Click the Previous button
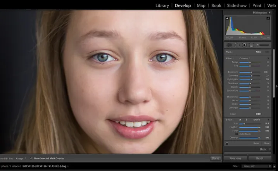The width and height of the screenshot is (278, 171). [x=235, y=158]
